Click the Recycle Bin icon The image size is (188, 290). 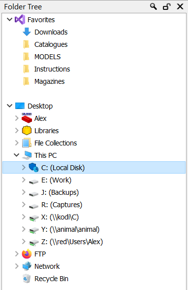(x=27, y=279)
